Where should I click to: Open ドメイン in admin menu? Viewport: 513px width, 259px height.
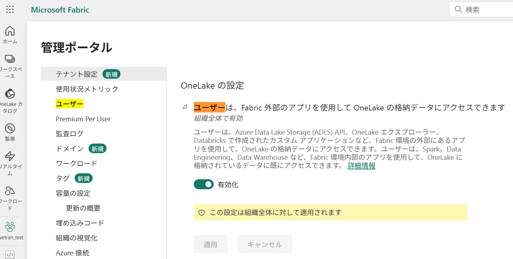[70, 149]
